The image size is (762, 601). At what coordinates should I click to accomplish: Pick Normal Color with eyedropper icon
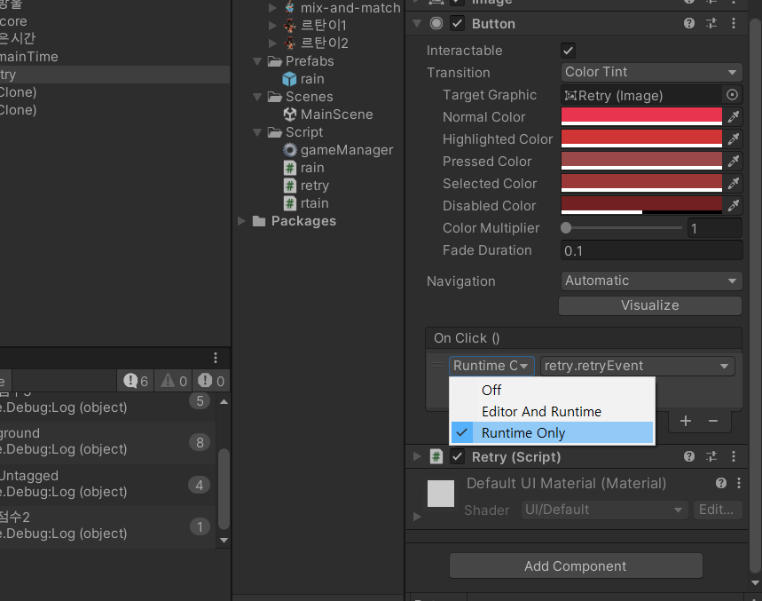[x=734, y=116]
